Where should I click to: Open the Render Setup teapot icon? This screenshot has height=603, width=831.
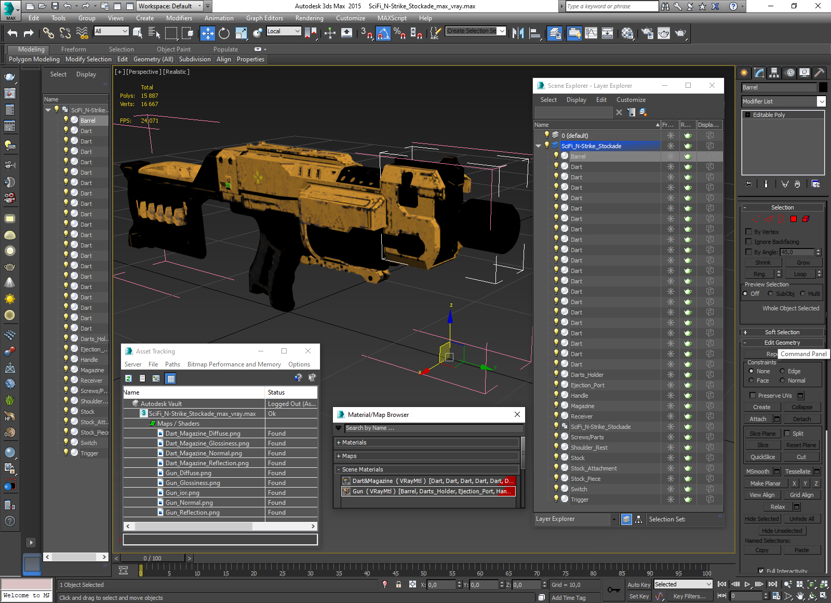coord(647,33)
